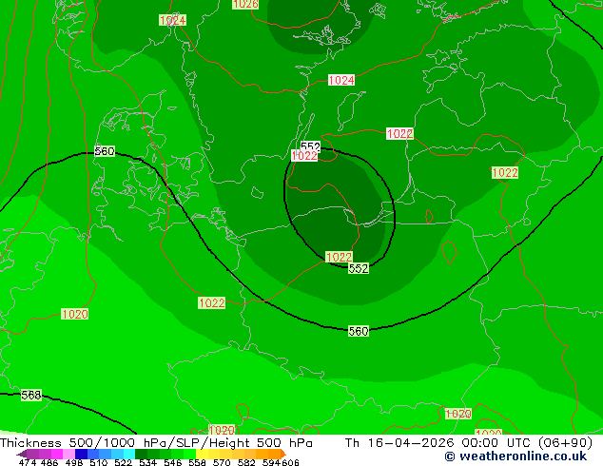The height and width of the screenshot is (466, 603).
Task: Click the 498 legend value
Action: coord(74,462)
